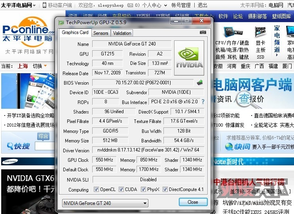Open the GPU selection dropdown
This screenshot has width=294, height=214.
click(105, 203)
